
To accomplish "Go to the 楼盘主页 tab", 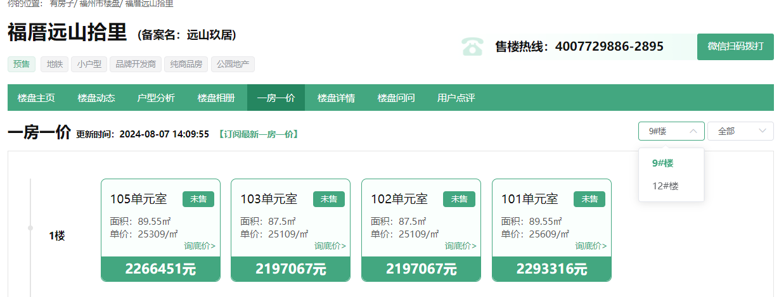I will point(36,98).
